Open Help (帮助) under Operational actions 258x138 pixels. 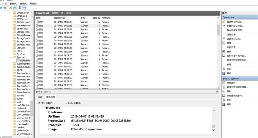tap(229, 73)
